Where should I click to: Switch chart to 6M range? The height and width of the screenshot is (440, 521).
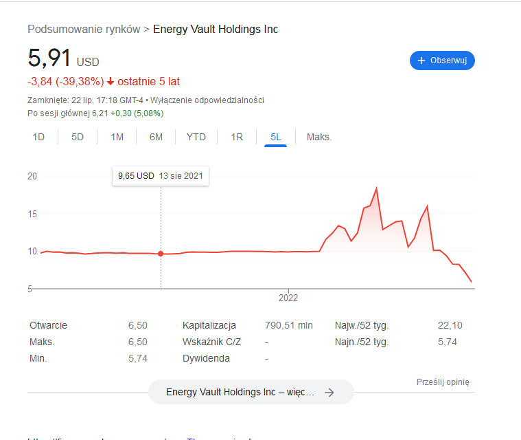157,137
